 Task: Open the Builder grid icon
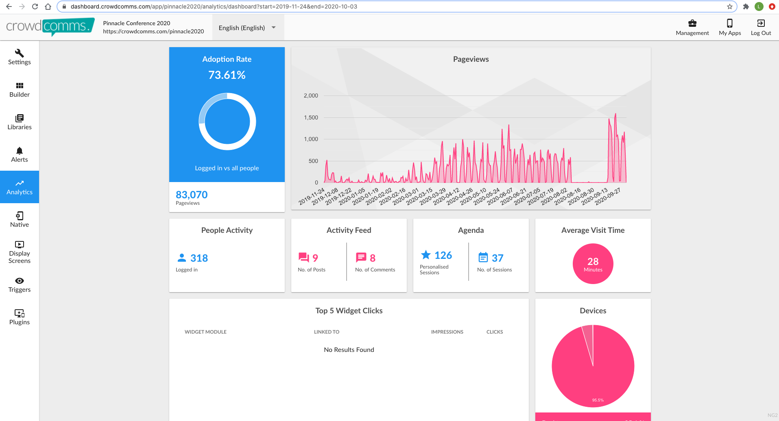pyautogui.click(x=20, y=86)
